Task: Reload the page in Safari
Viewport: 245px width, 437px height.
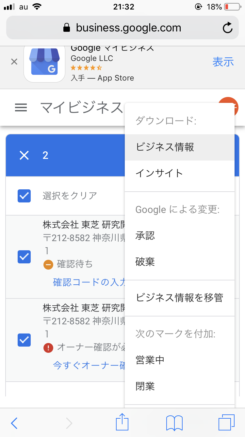Action: [227, 28]
